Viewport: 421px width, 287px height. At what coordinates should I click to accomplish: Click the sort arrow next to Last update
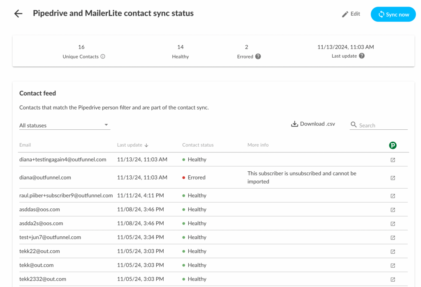tap(146, 145)
